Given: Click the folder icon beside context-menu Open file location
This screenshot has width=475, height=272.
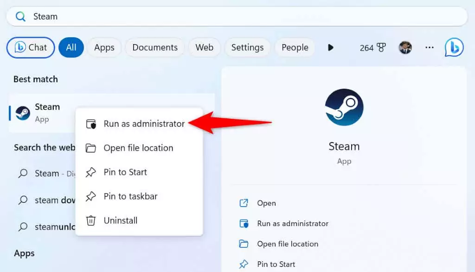Looking at the screenshot, I should tap(90, 148).
